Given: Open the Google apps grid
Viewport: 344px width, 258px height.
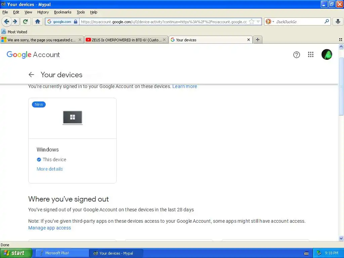Looking at the screenshot, I should coord(311,54).
